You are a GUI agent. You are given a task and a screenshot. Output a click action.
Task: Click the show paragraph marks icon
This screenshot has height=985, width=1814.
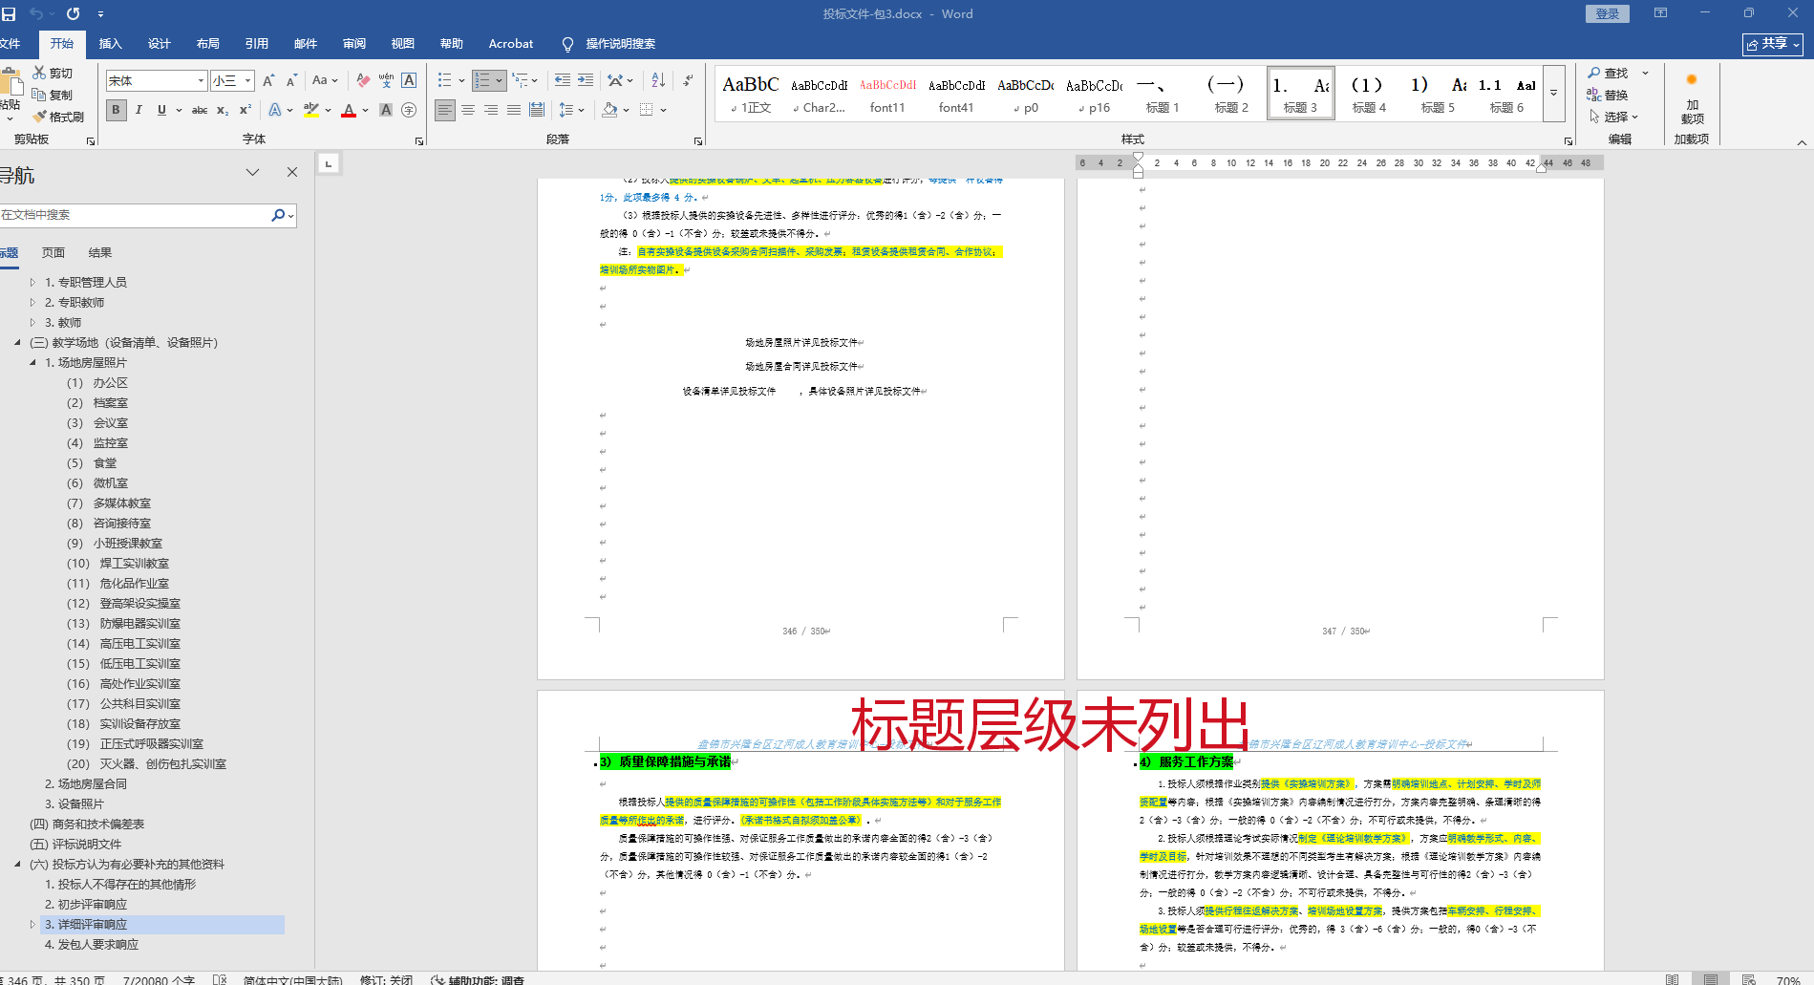(x=688, y=80)
